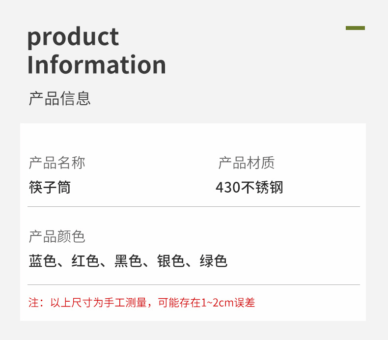
Task: Click the green dash accent mark
Action: coord(355,28)
